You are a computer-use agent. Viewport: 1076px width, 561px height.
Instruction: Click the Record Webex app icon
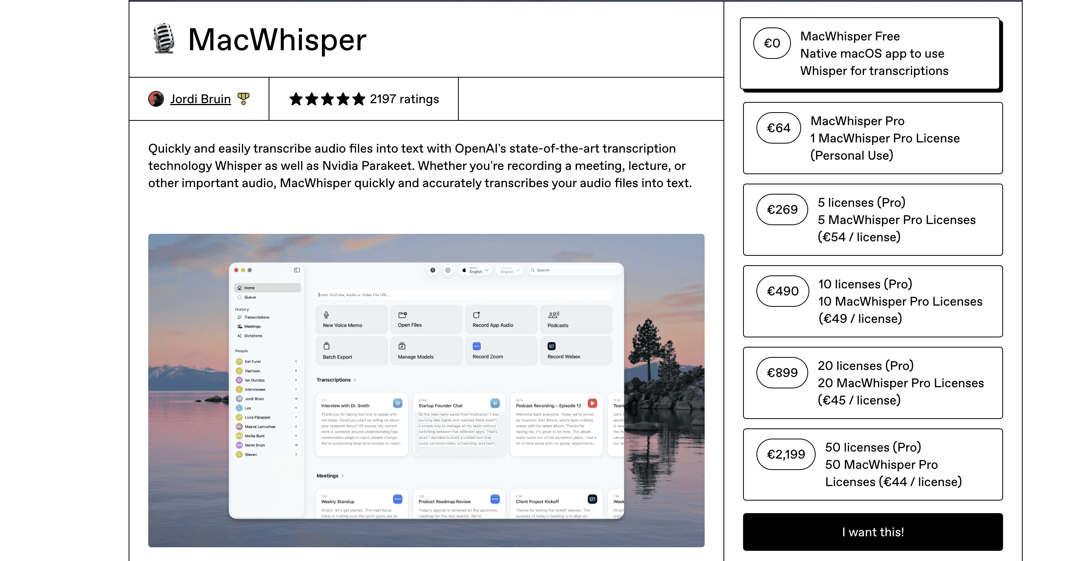pos(552,346)
